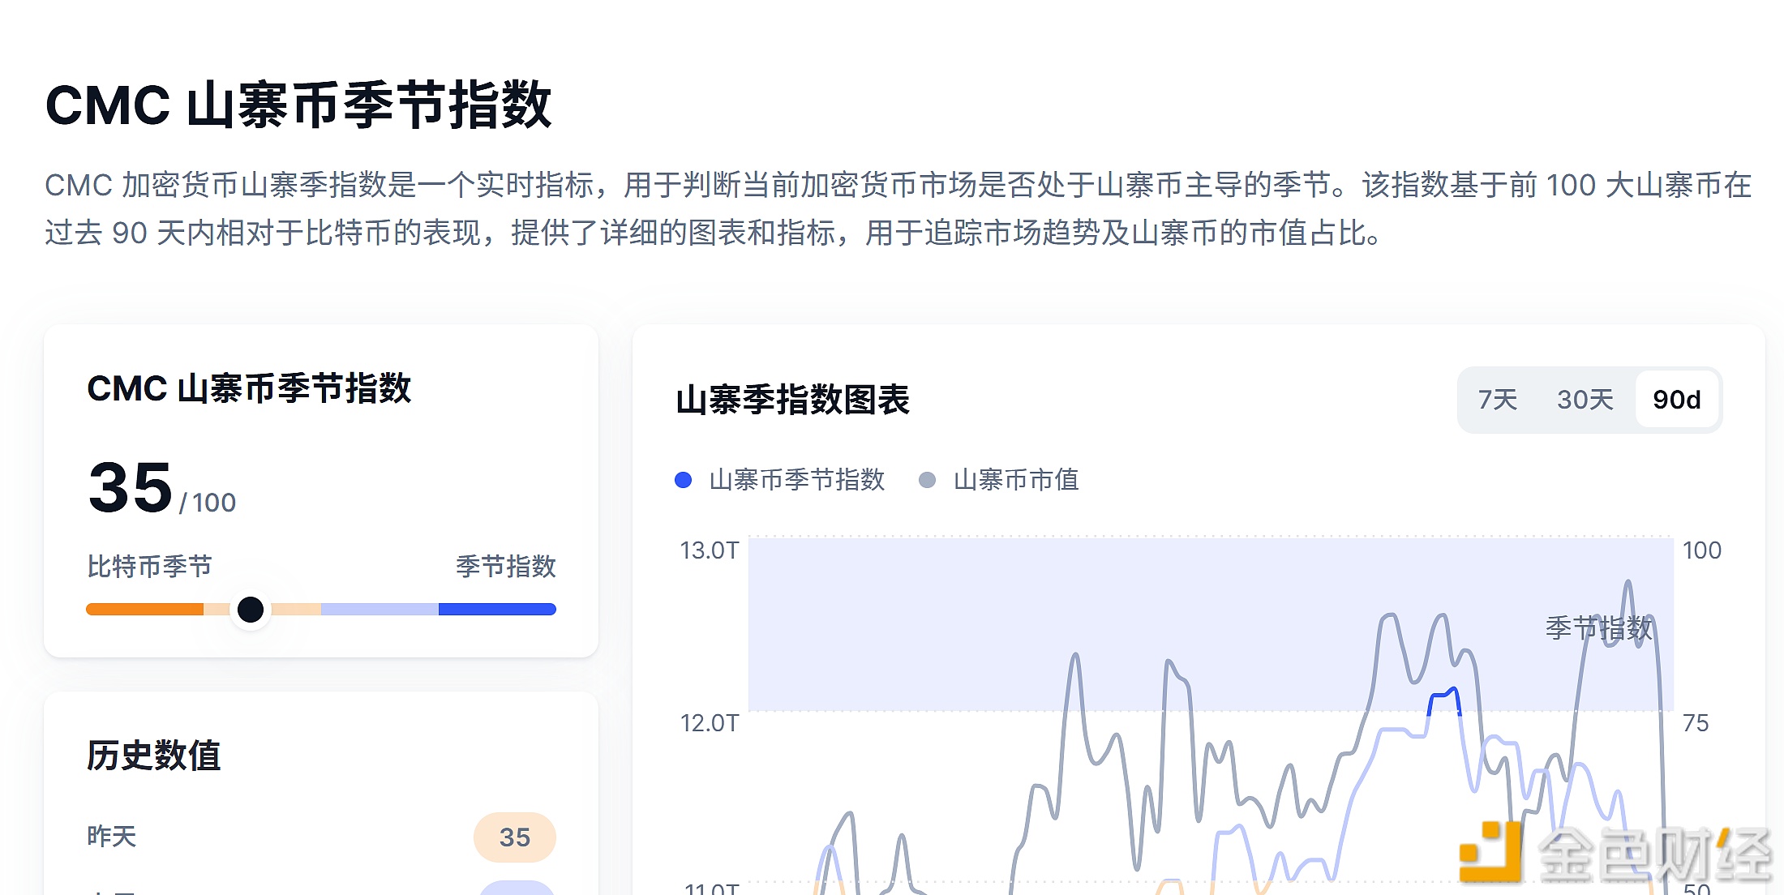Switch to the 7天 timeframe

[x=1496, y=399]
